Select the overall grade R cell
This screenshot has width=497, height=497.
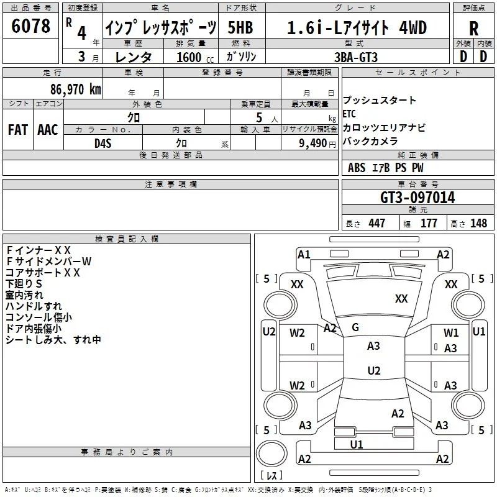point(473,28)
